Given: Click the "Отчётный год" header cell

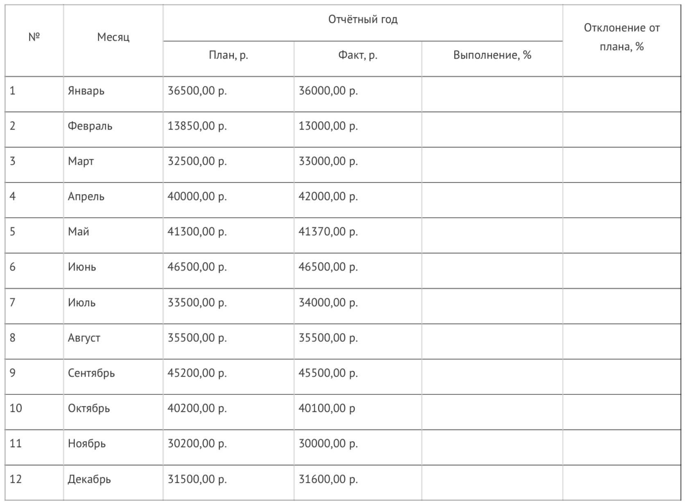Looking at the screenshot, I should (x=363, y=20).
